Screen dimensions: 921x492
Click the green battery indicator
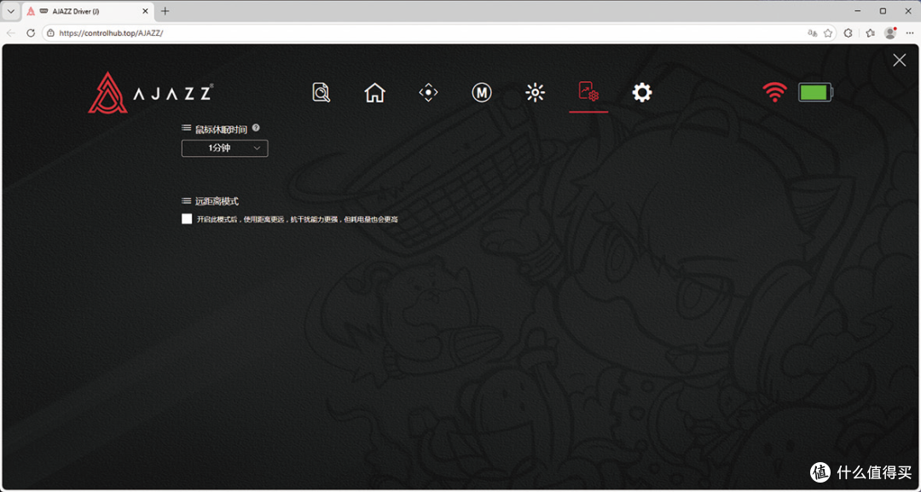(815, 92)
